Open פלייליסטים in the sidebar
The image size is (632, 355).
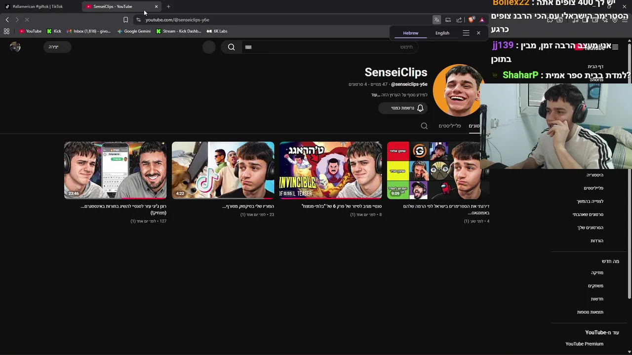(x=593, y=188)
